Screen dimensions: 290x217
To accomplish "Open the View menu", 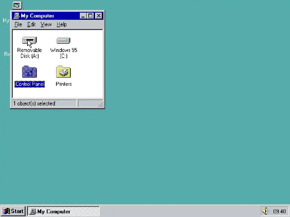I will (46, 24).
